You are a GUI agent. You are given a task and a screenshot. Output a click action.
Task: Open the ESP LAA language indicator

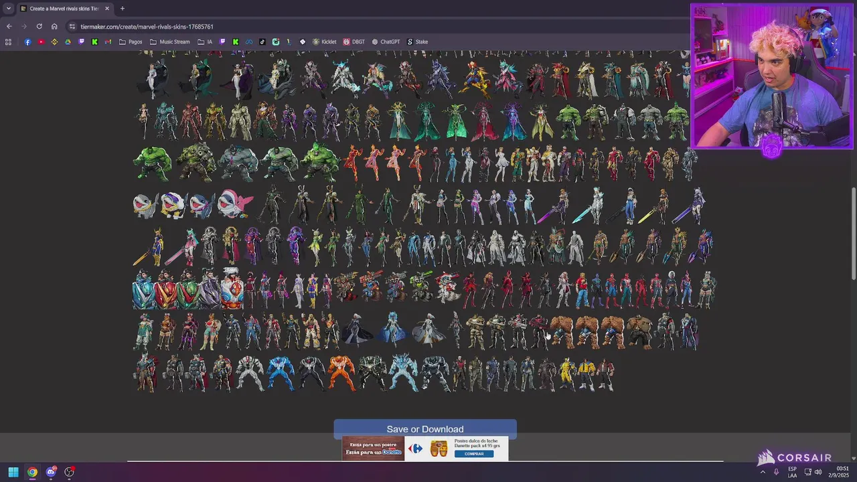[792, 472]
